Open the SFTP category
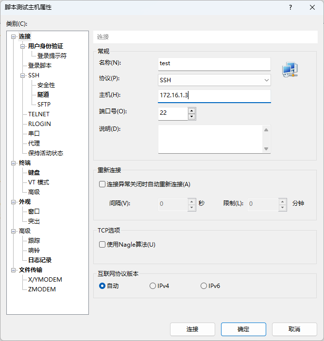The height and width of the screenshot is (341, 324). tap(44, 105)
